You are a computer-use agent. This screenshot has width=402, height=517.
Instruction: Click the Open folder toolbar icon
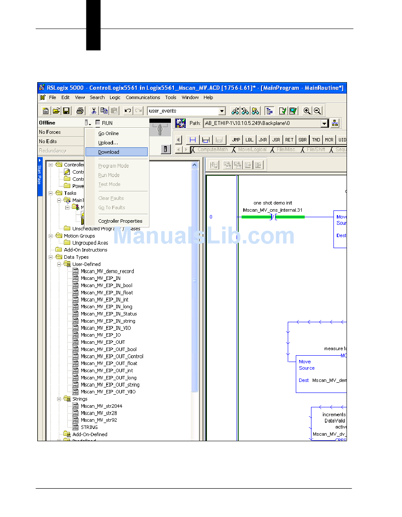pyautogui.click(x=56, y=111)
